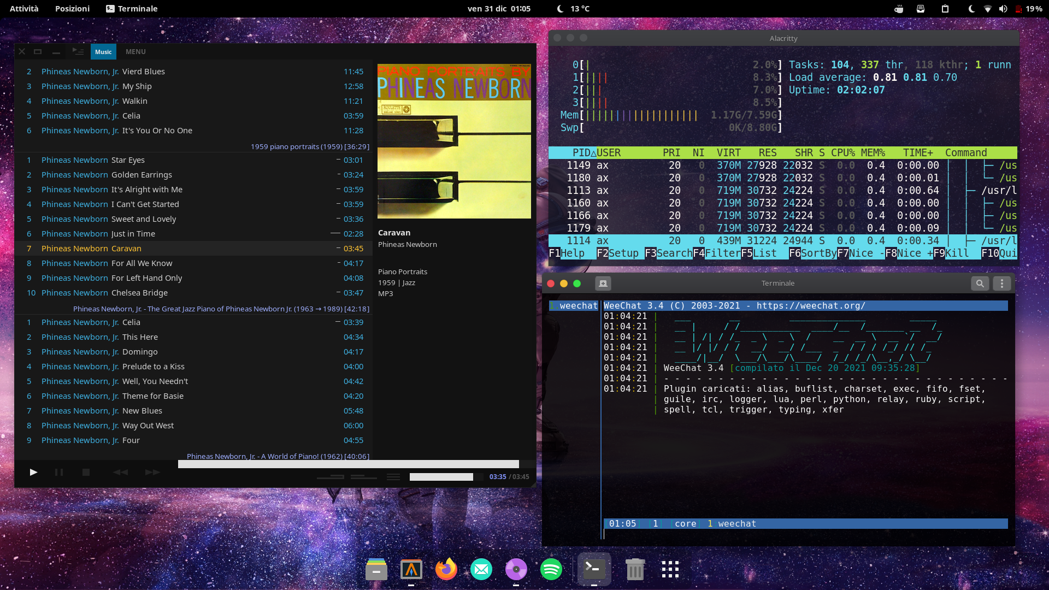The width and height of the screenshot is (1049, 590).
Task: Select the track Vierd Blues
Action: [193, 72]
